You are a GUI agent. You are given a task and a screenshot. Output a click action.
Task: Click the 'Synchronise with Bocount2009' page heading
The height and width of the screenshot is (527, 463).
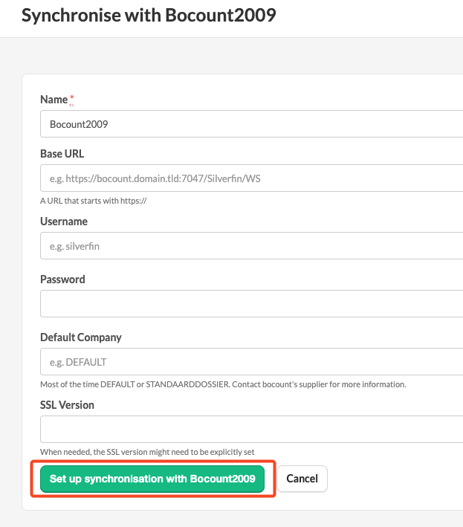point(149,16)
